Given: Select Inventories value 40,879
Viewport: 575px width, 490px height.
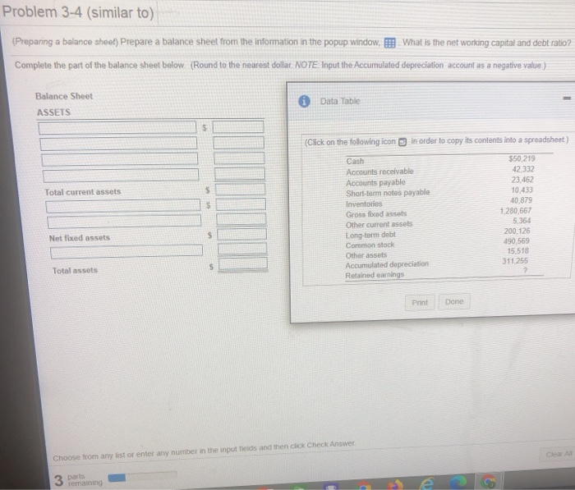Looking at the screenshot, I should point(521,200).
